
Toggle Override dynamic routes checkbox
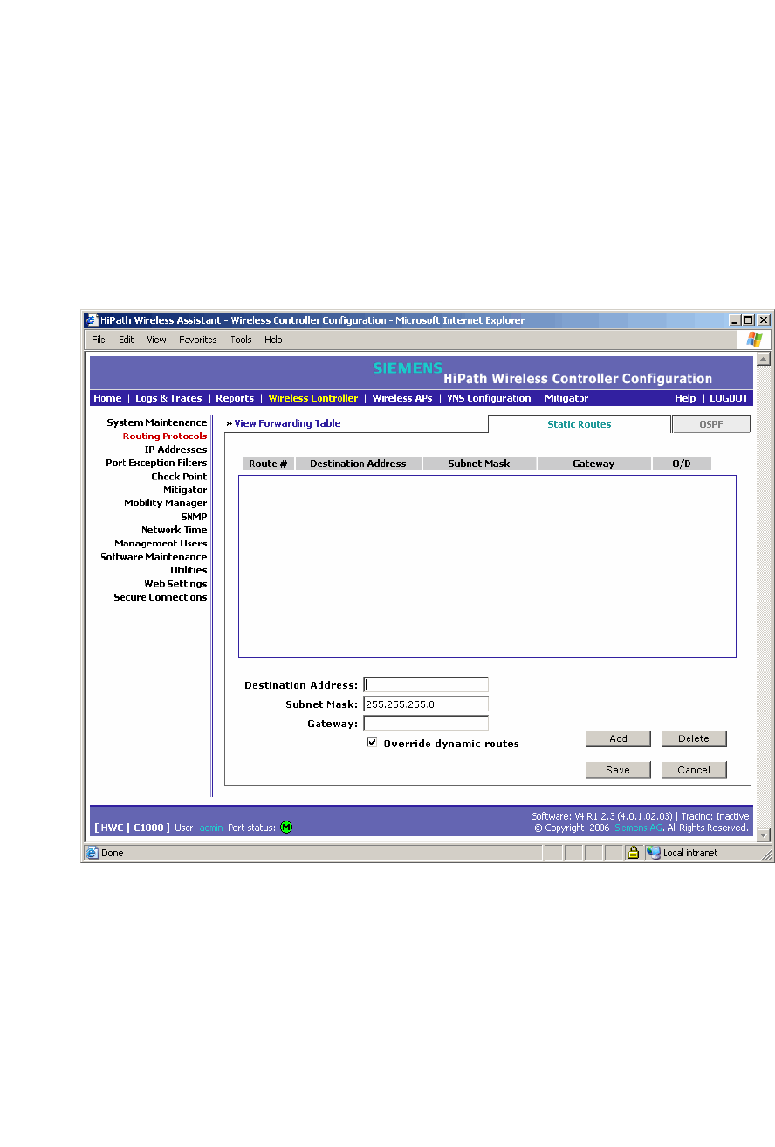pyautogui.click(x=372, y=743)
